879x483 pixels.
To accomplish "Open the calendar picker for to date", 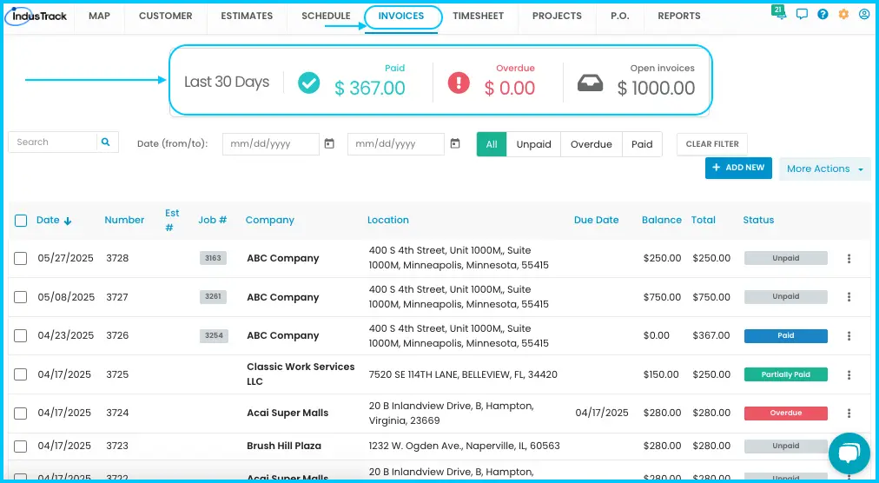I will (455, 144).
